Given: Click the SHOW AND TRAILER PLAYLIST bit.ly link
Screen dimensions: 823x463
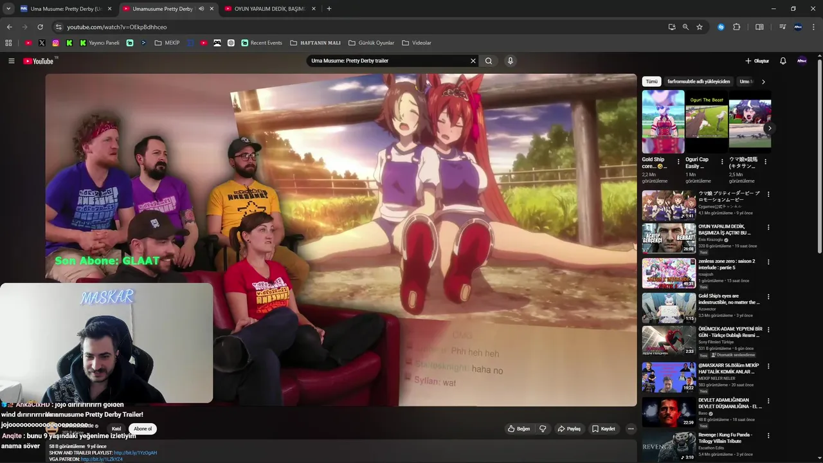Looking at the screenshot, I should [135, 453].
